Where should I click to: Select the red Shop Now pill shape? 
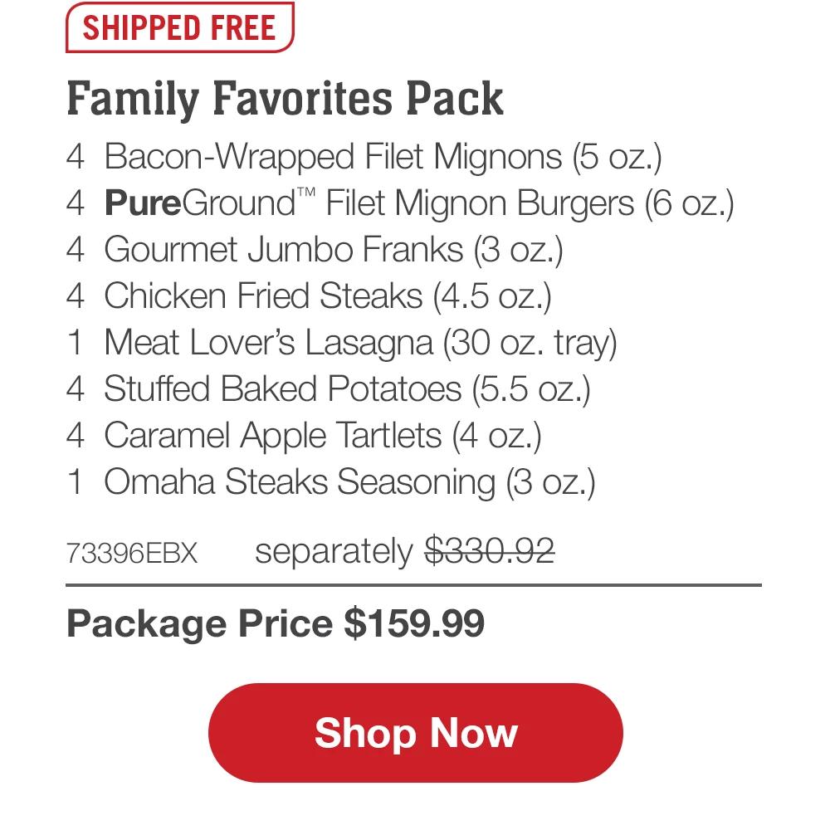(x=414, y=731)
